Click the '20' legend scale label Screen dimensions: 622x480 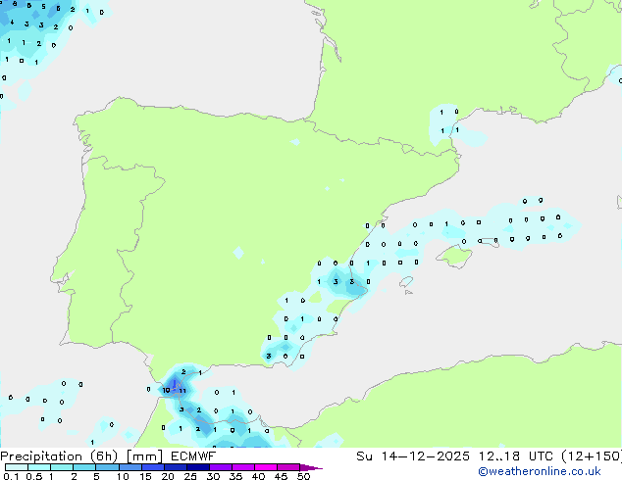tap(168, 476)
